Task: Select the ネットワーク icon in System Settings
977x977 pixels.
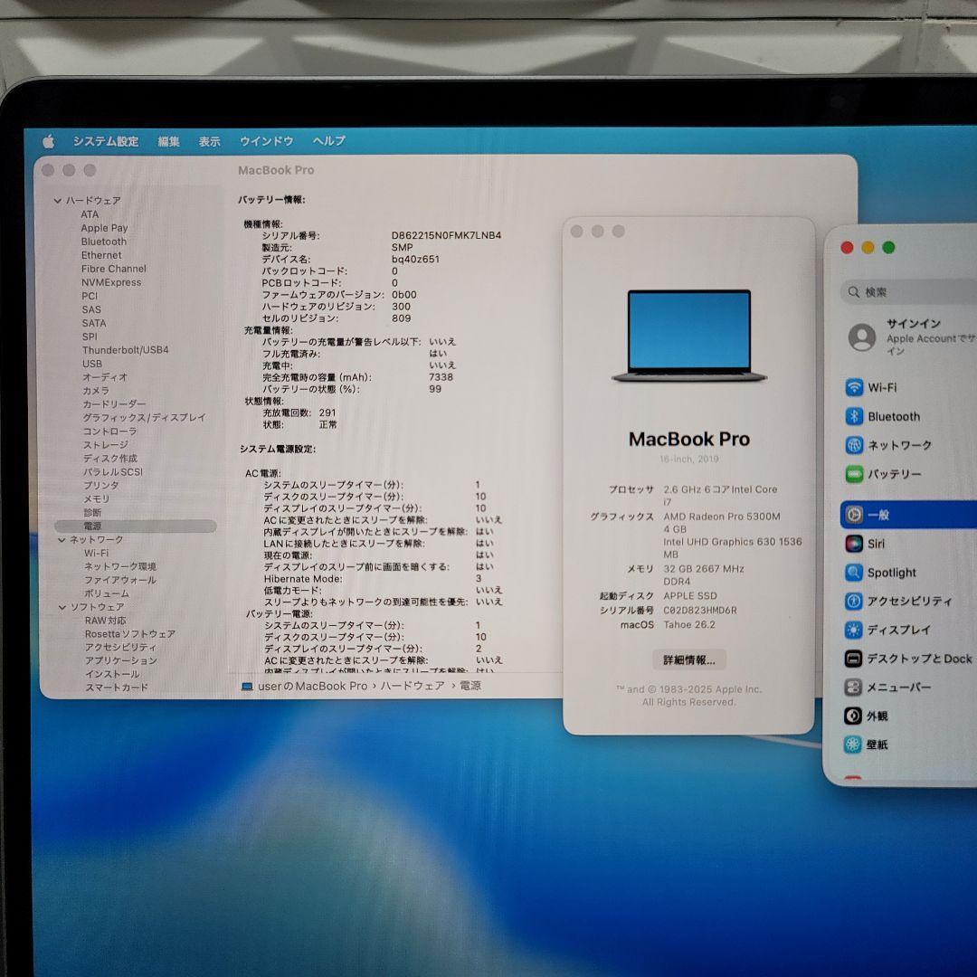Action: [902, 445]
